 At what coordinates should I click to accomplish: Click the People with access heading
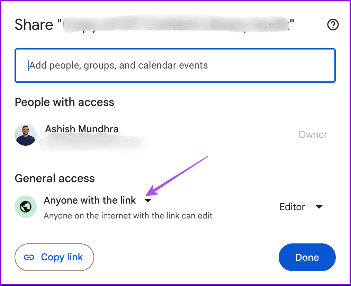tap(64, 102)
